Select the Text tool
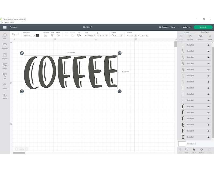Screen dimensions: 214x172 5,76
